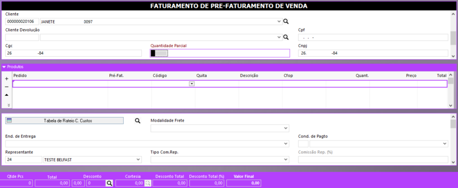This screenshot has width=458, height=188.
Task: Open the Desconto lookup magnifier
Action: pos(109,183)
